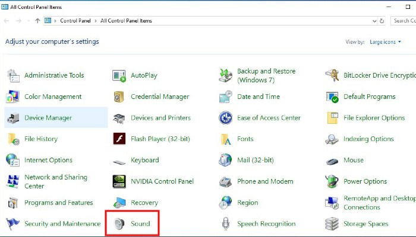
Task: Open the Recovery icon
Action: 119,203
